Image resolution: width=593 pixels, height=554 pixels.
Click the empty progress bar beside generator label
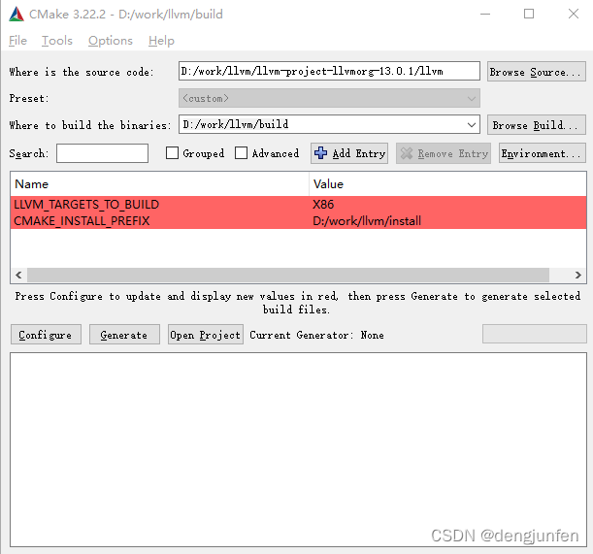coord(535,334)
